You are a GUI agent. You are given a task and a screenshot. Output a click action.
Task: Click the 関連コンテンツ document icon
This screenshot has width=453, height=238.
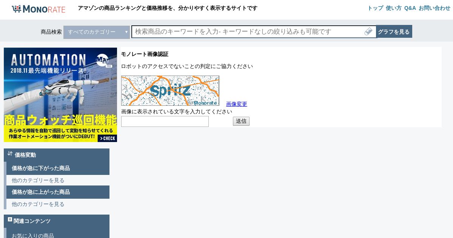pos(10,219)
